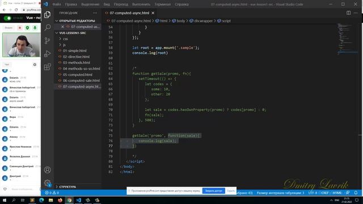The image size is (363, 204).
Task: Open the Вид menu
Action: (x=107, y=4)
